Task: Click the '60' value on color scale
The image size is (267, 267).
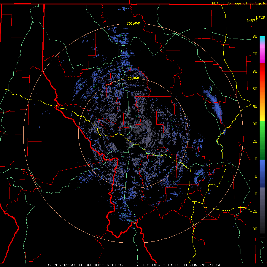Action: (255, 71)
